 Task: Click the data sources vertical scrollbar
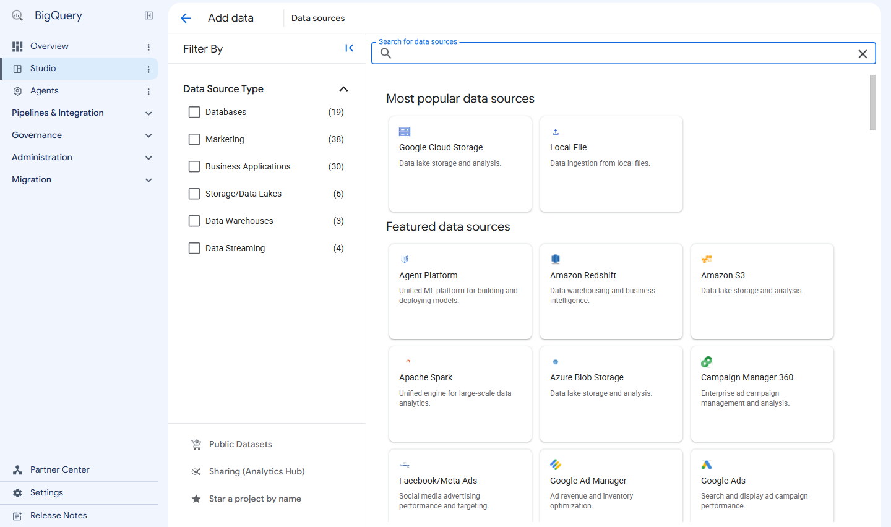(x=872, y=102)
